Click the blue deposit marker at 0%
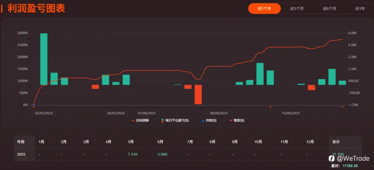Screen dimensions: 374x170 (x=33, y=104)
